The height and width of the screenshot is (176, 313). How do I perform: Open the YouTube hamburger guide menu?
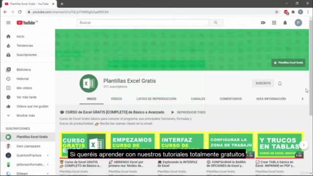point(8,23)
